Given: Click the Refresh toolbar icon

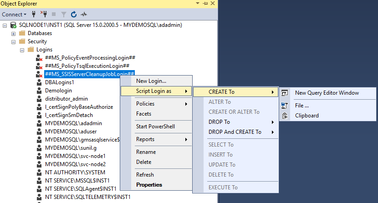Looking at the screenshot, I should pyautogui.click(x=74, y=15).
